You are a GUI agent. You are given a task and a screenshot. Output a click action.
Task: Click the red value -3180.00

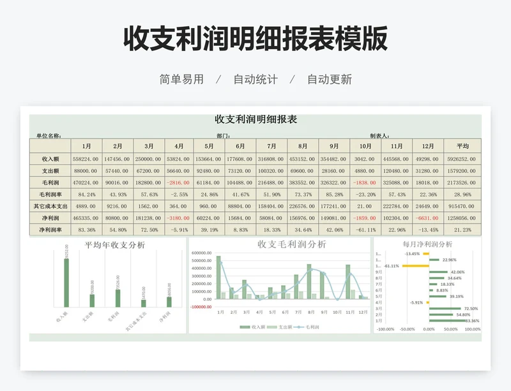click(x=178, y=218)
